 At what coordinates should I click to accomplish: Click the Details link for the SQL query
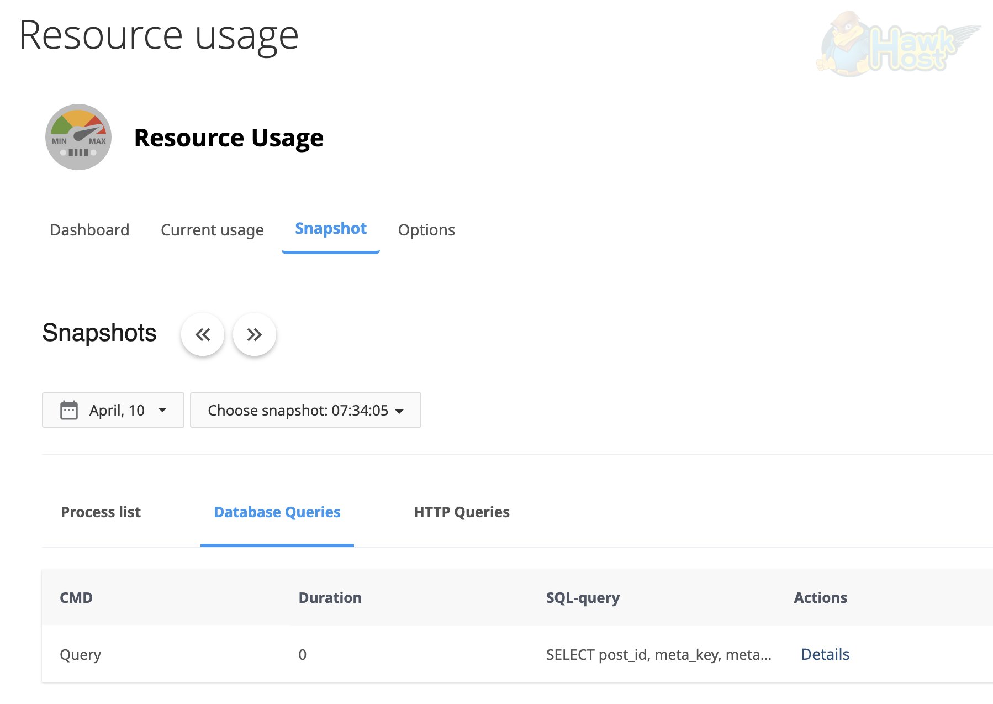[825, 654]
